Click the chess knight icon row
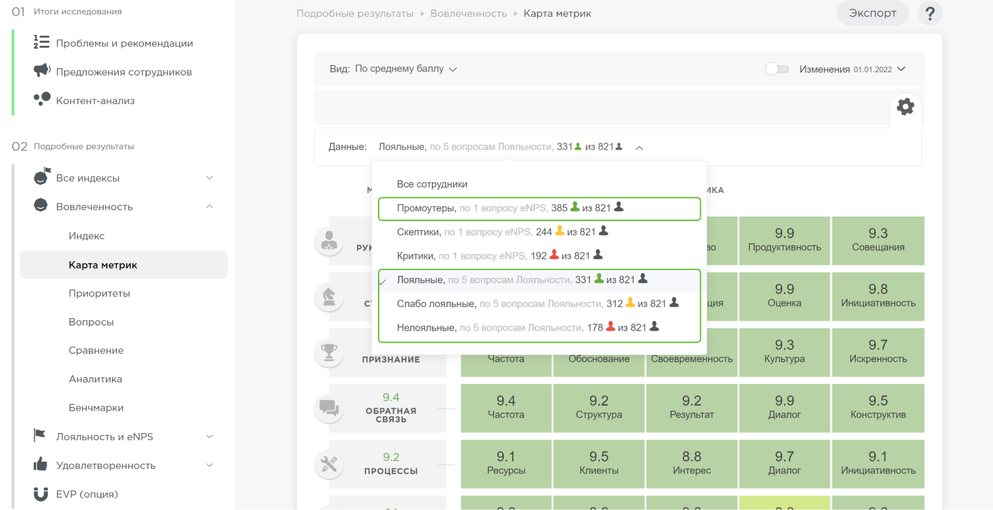Viewport: 993px width, 510px height. [x=329, y=297]
